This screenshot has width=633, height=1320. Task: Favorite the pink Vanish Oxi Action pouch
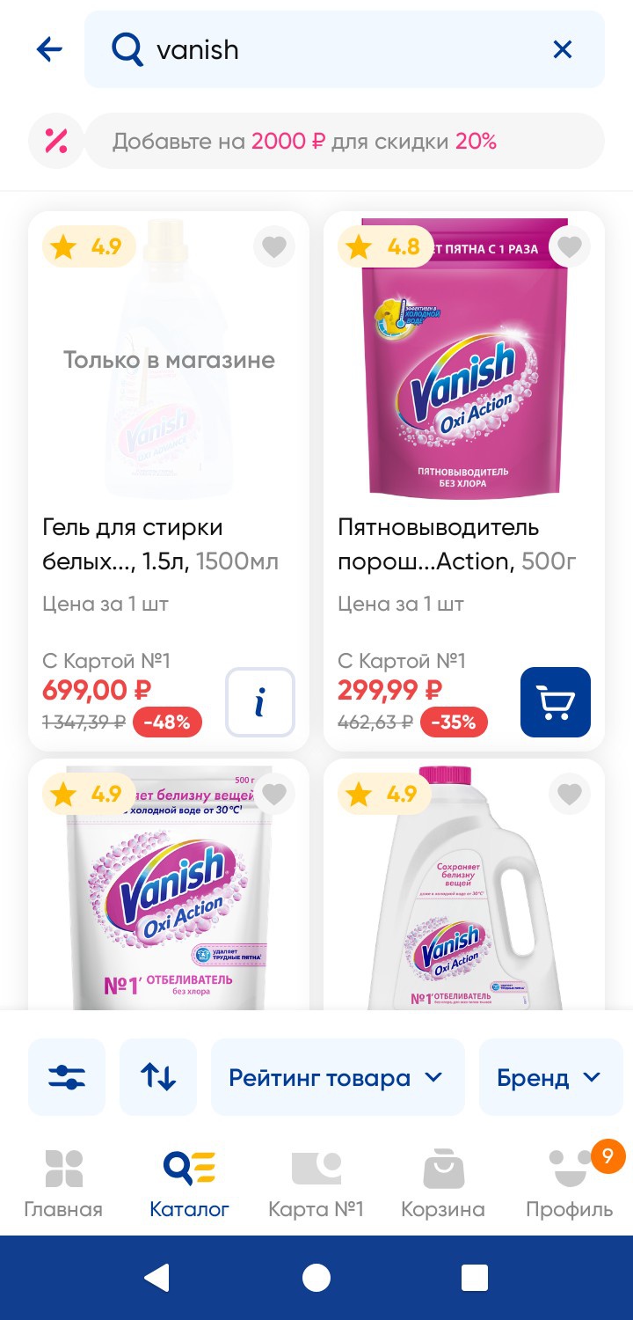point(570,246)
